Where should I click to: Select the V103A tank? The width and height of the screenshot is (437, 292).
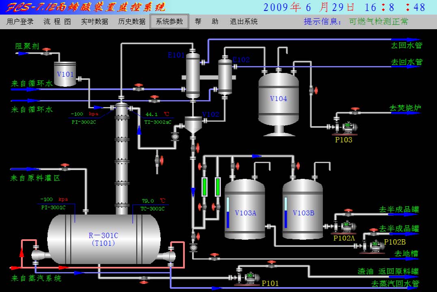coord(245,209)
